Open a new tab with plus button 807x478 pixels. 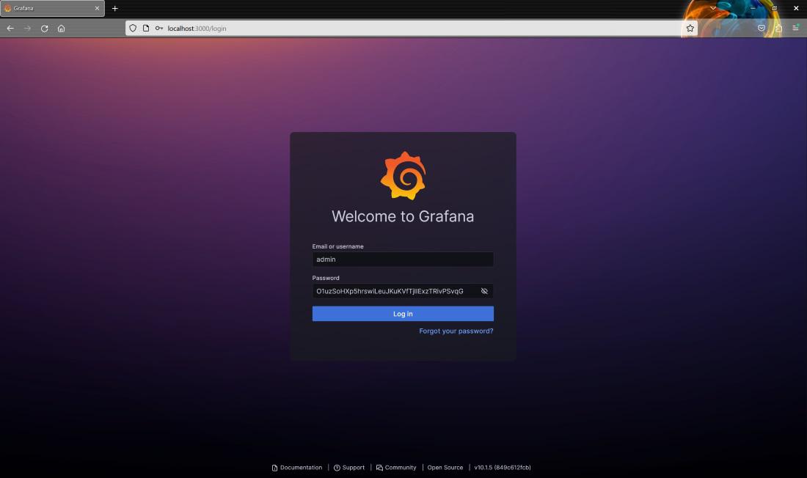tap(114, 8)
